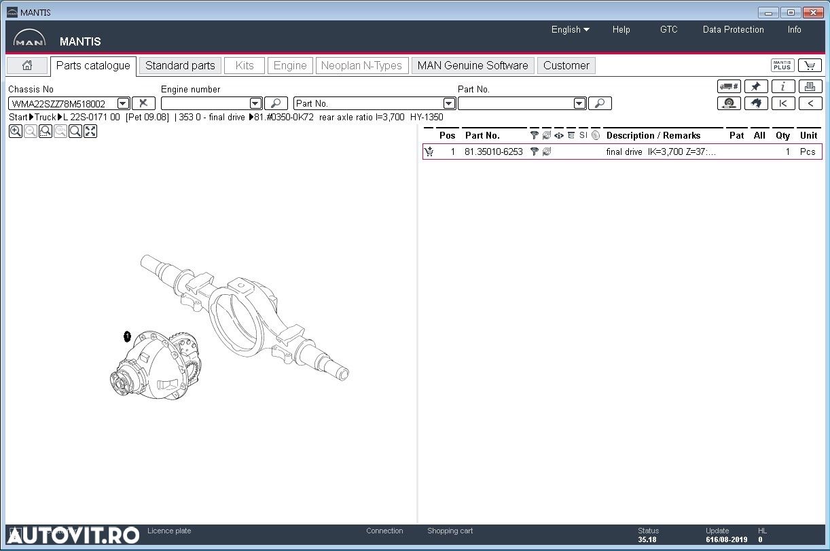Open the Customer tab
This screenshot has height=551, width=830.
click(x=566, y=65)
